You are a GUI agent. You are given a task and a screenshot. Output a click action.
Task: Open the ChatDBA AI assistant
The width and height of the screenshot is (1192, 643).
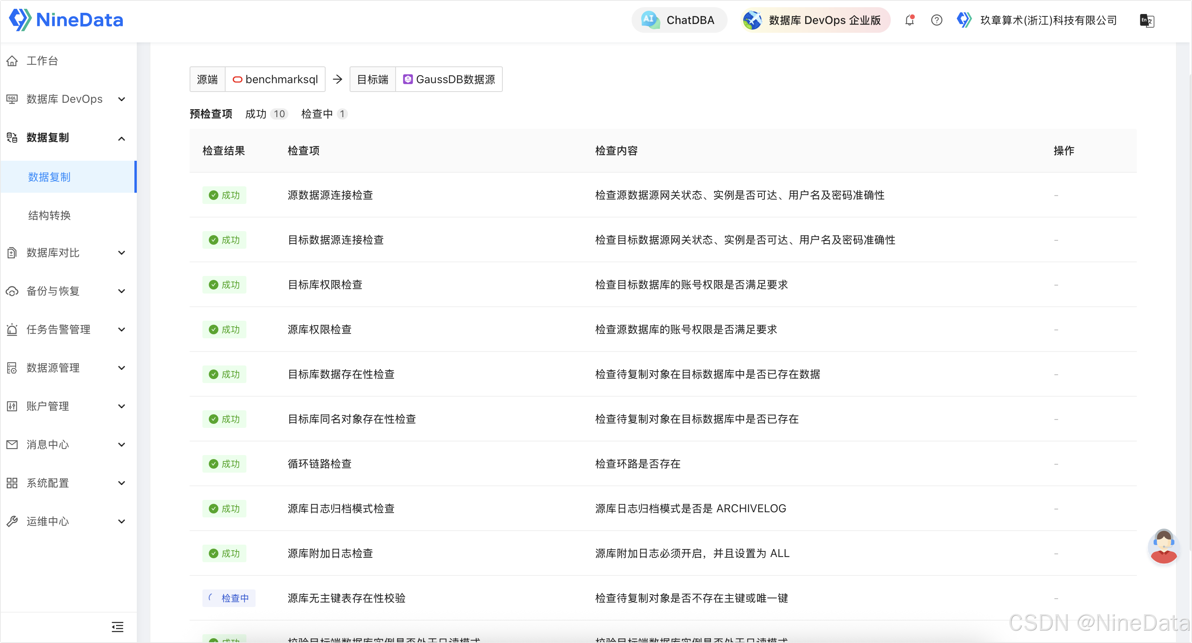coord(679,20)
